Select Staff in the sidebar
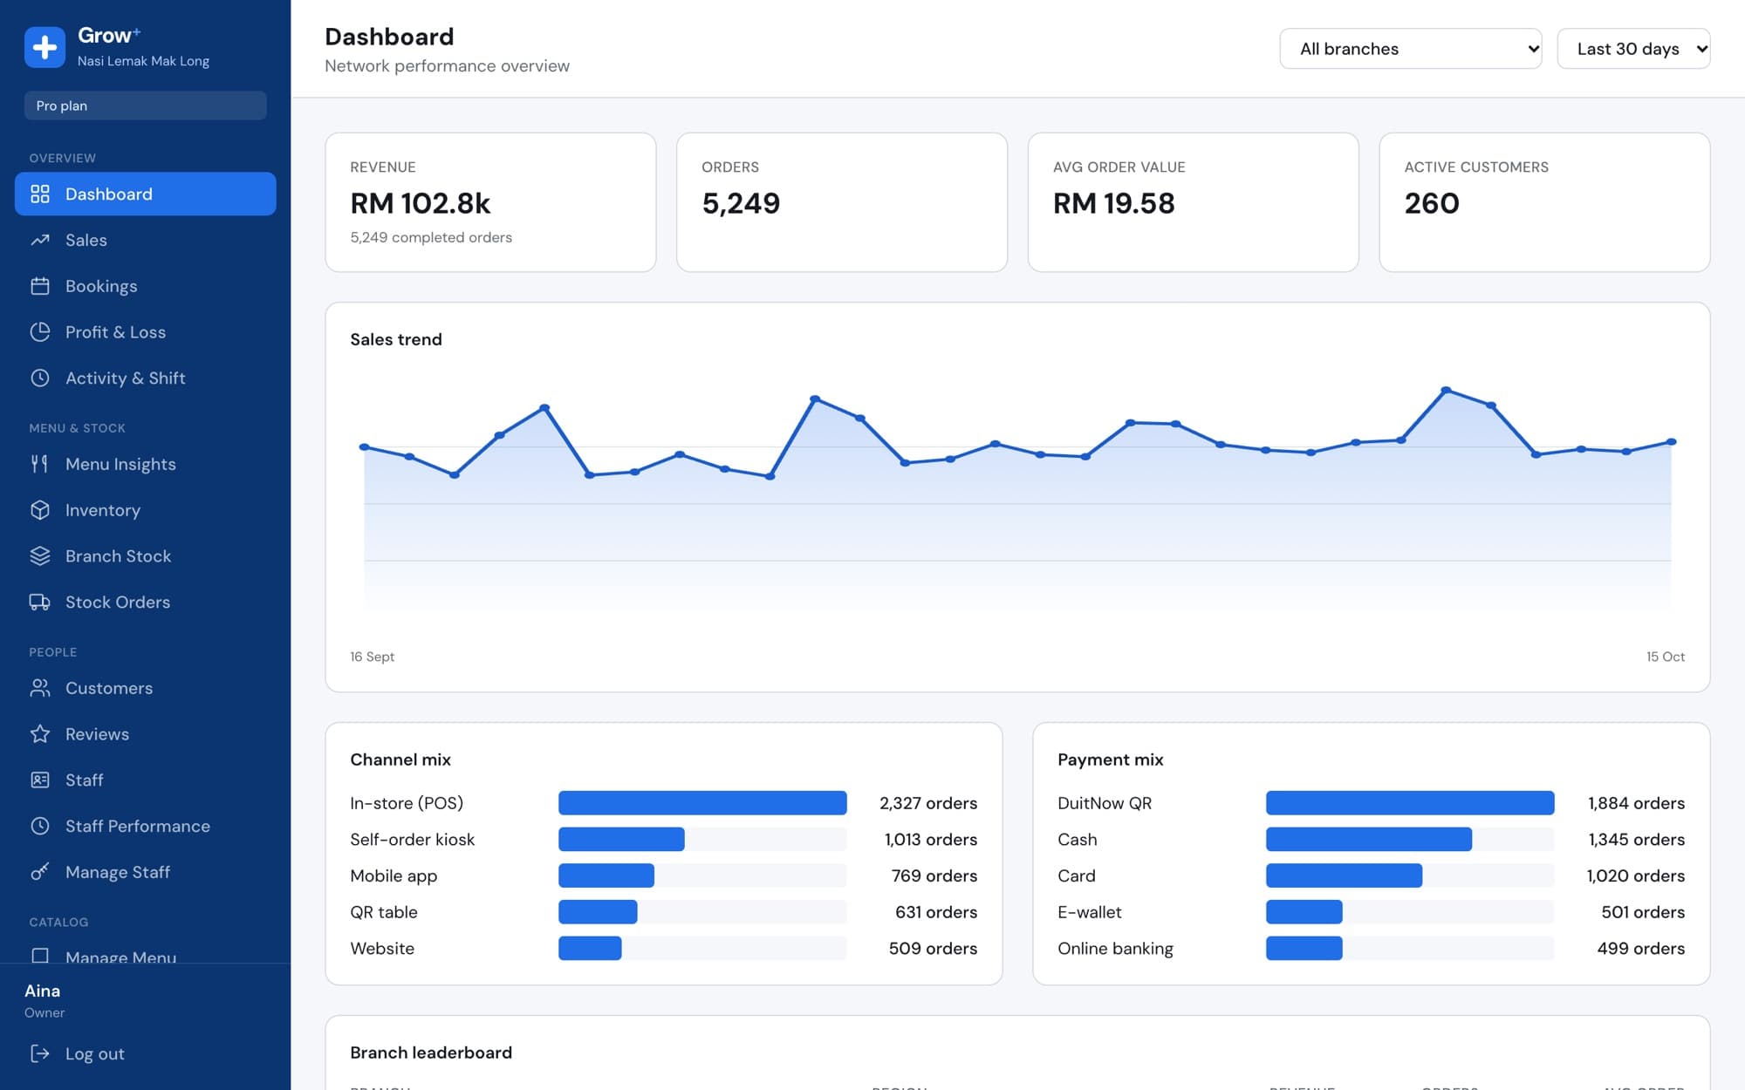This screenshot has width=1745, height=1090. (146, 780)
